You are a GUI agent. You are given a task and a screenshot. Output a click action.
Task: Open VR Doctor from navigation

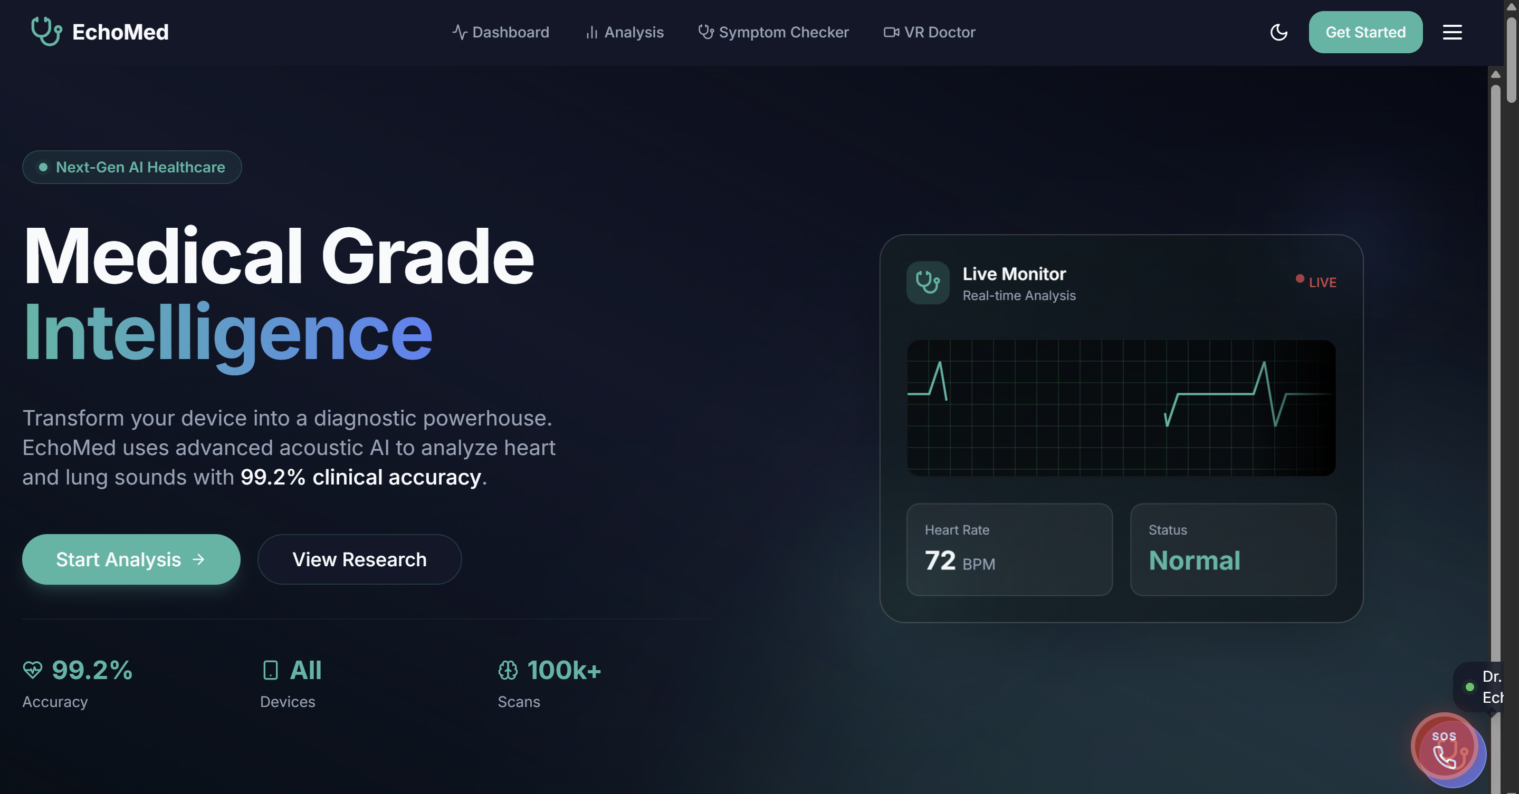(x=929, y=32)
